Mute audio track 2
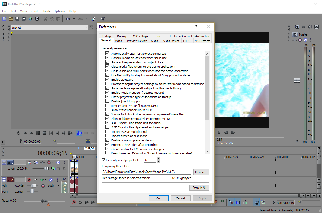Image resolution: width=322 pixels, height=213 pixels. pyautogui.click(x=51, y=180)
